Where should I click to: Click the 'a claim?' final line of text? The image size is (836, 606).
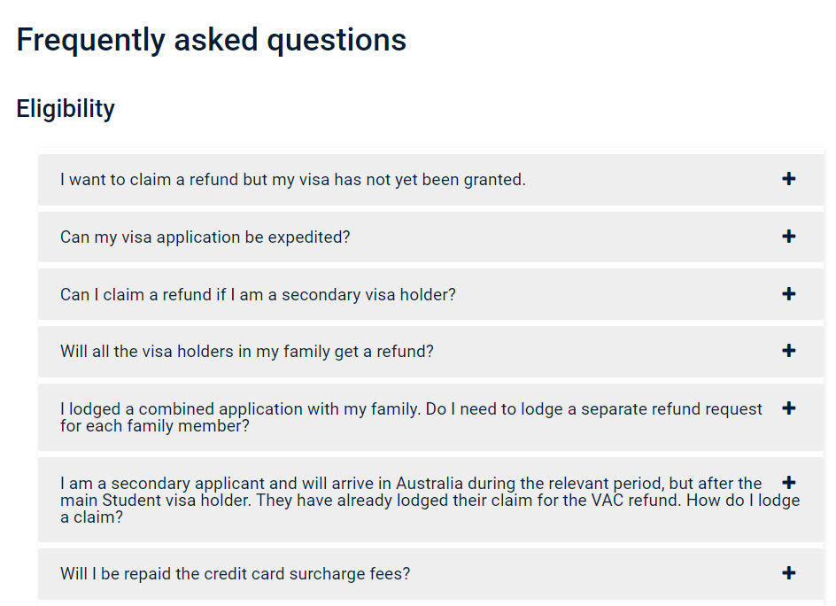pyautogui.click(x=92, y=517)
